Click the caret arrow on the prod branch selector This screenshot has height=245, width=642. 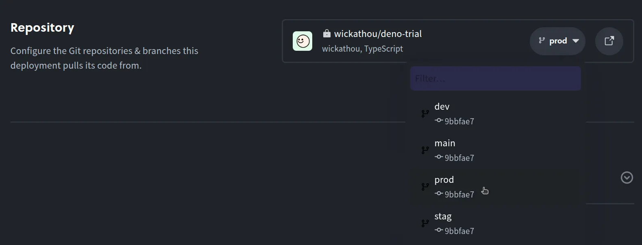tap(576, 41)
